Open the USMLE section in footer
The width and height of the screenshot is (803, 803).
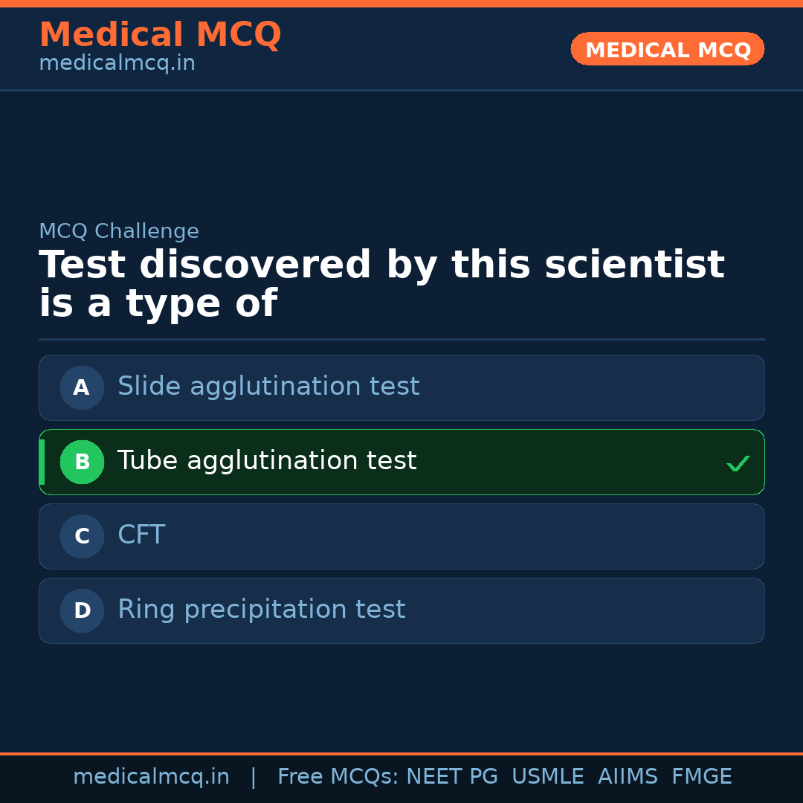[x=548, y=776]
